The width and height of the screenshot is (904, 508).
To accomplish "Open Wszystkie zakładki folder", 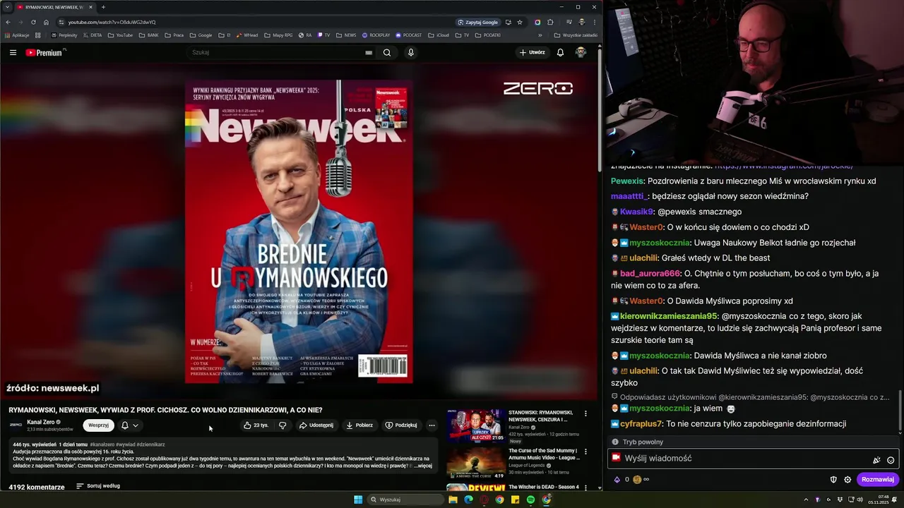I will click(576, 35).
